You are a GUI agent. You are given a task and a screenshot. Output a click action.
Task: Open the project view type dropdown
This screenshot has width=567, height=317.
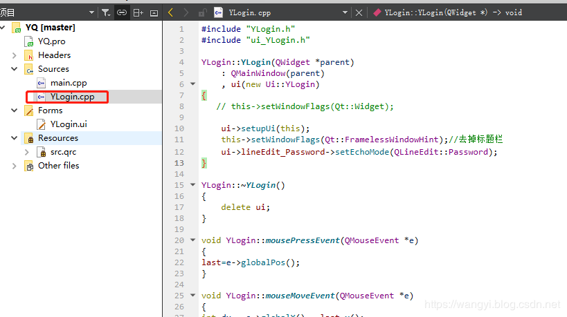tap(91, 13)
